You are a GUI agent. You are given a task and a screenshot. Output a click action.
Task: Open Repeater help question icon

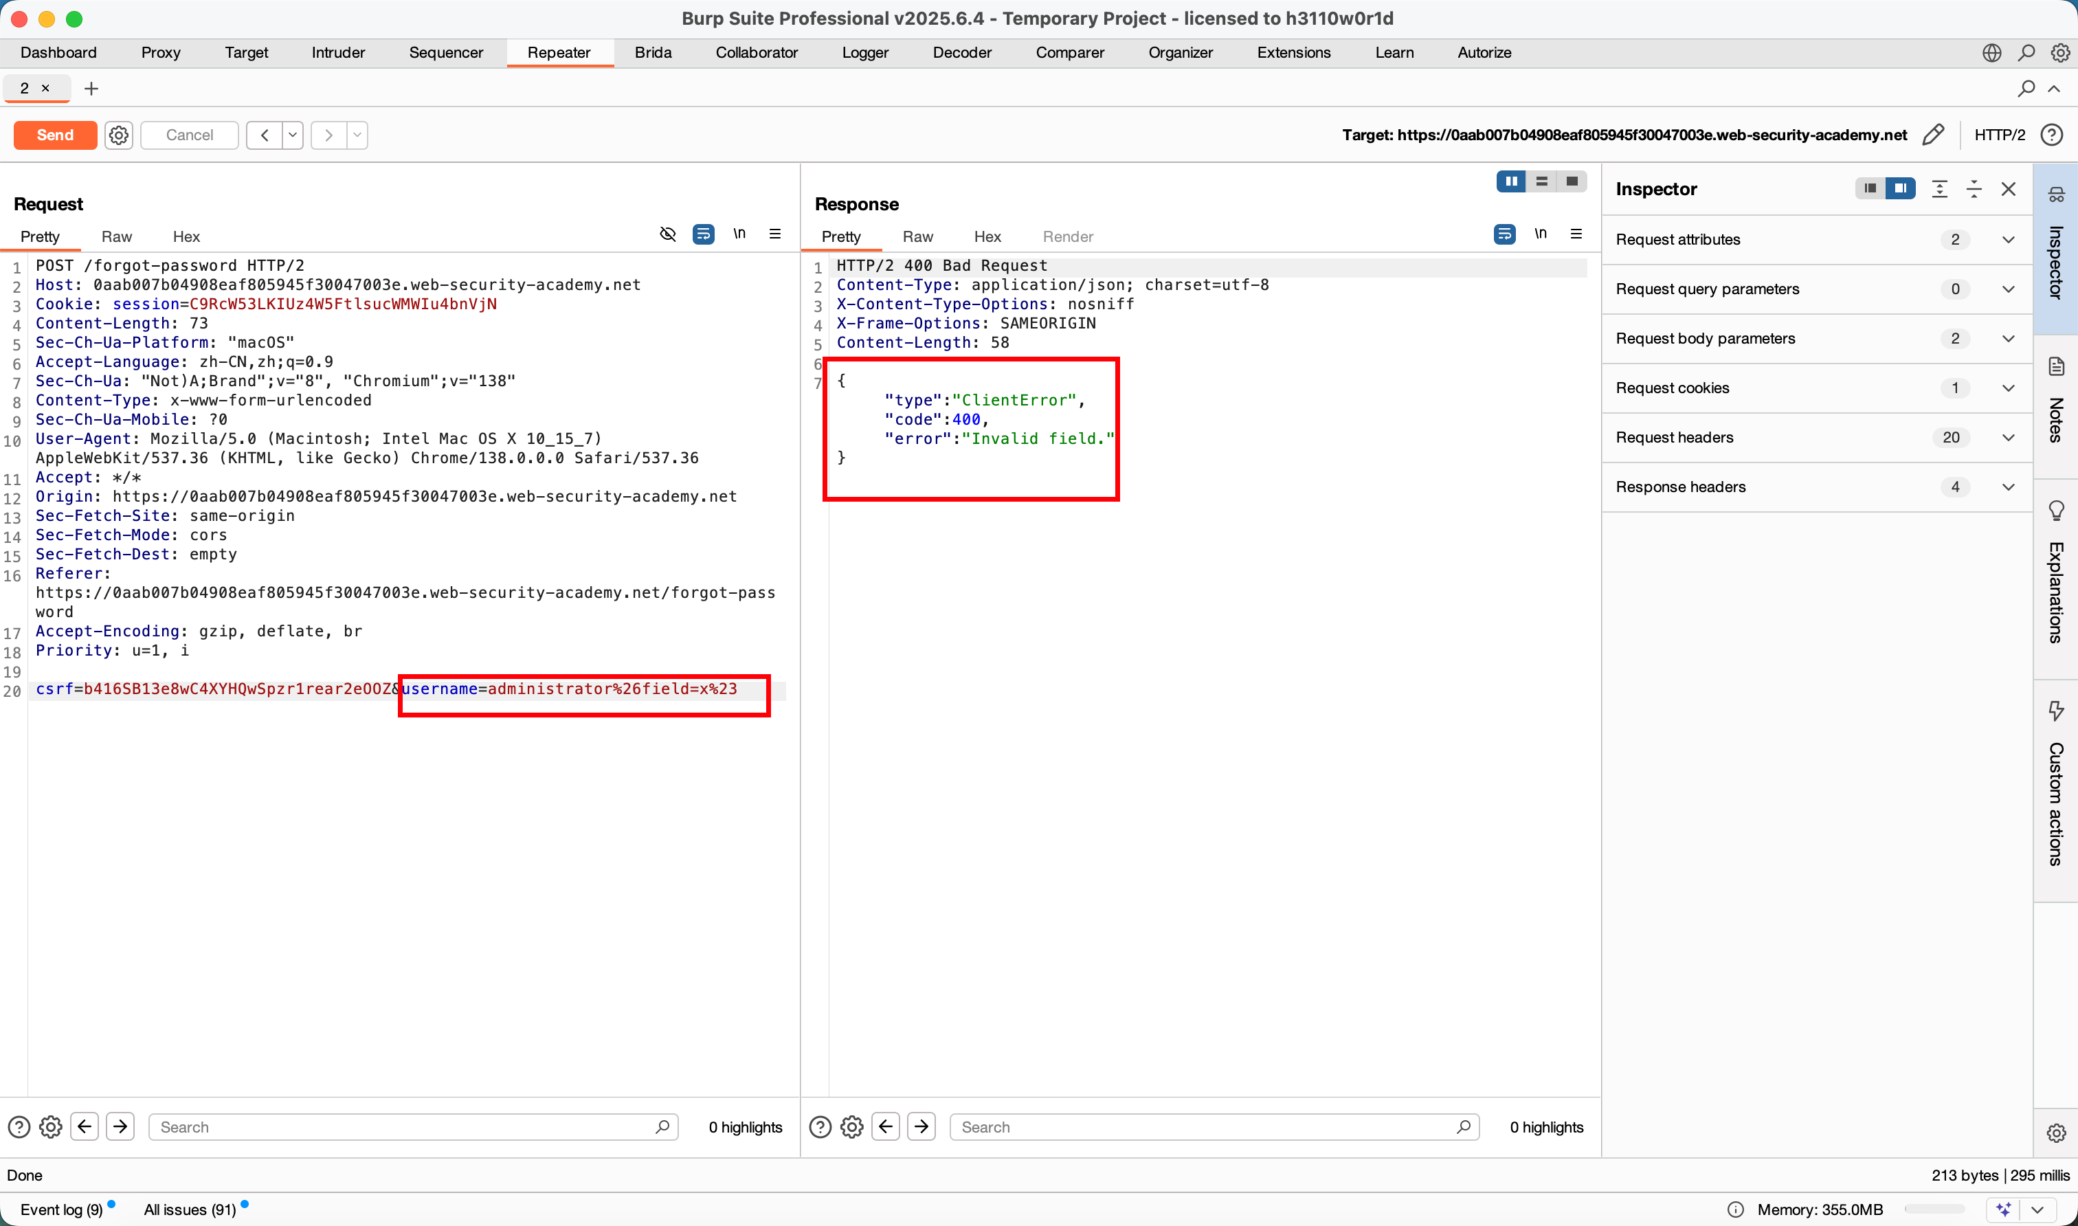tap(2052, 135)
